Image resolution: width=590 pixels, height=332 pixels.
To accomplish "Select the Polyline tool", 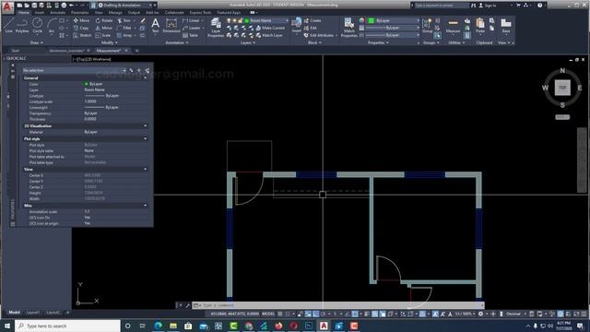I will point(22,26).
